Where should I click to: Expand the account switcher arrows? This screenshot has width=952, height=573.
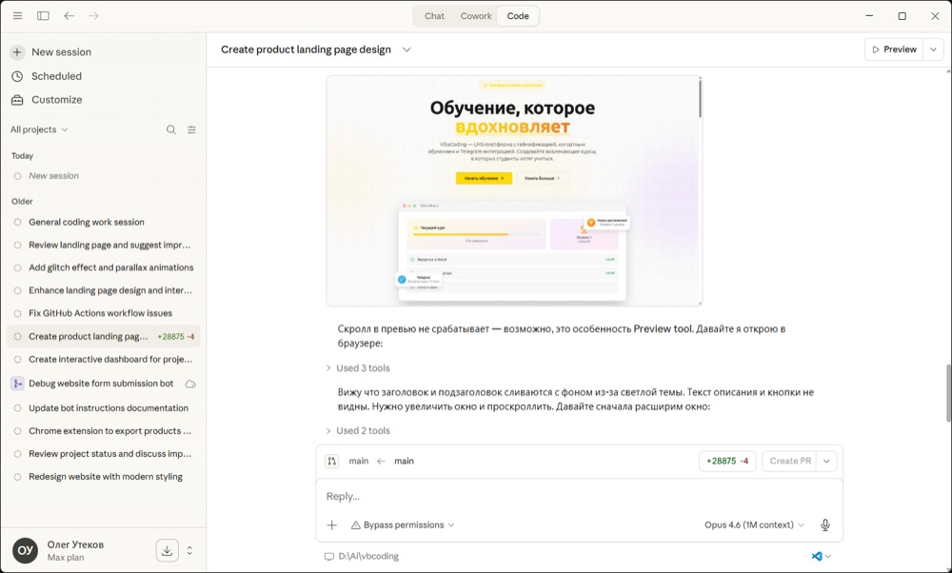189,550
